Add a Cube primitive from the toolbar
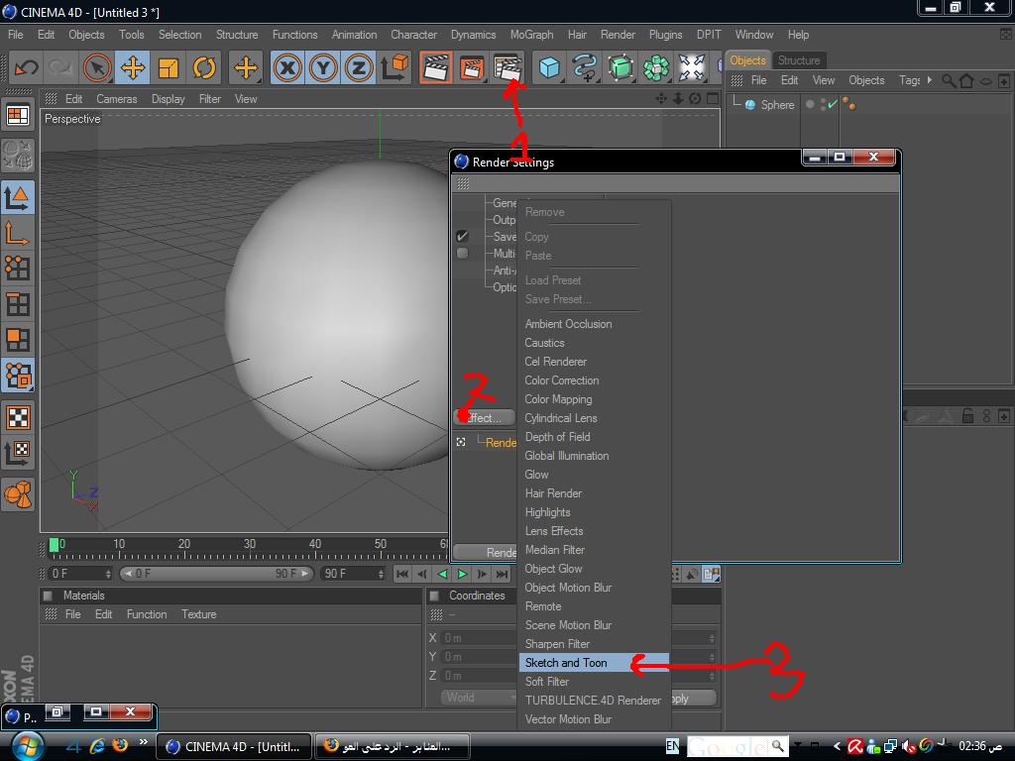 [x=549, y=67]
